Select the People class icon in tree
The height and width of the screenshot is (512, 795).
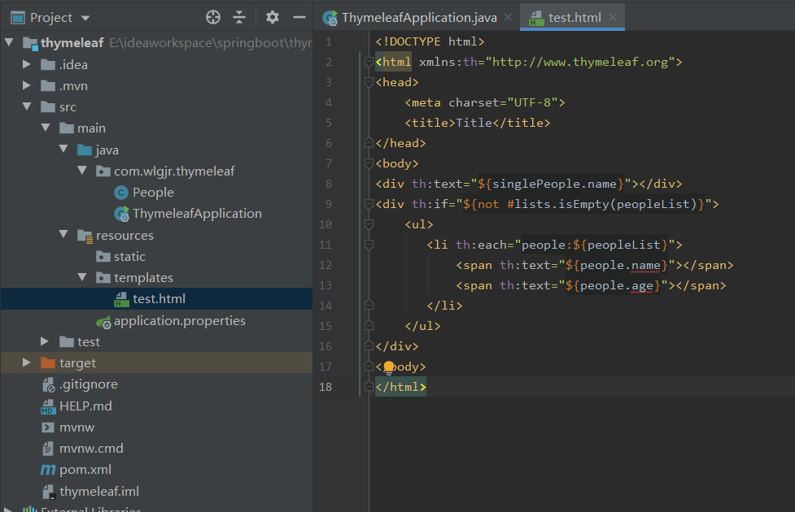[x=121, y=193]
